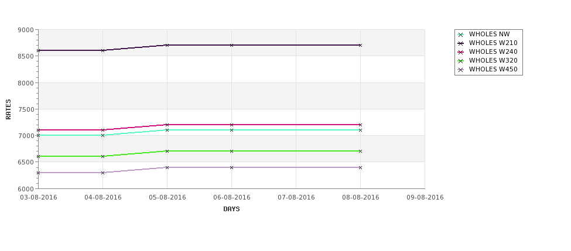This screenshot has width=571, height=251.
Task: Click the 7500 y-axis tick label
Action: point(26,109)
